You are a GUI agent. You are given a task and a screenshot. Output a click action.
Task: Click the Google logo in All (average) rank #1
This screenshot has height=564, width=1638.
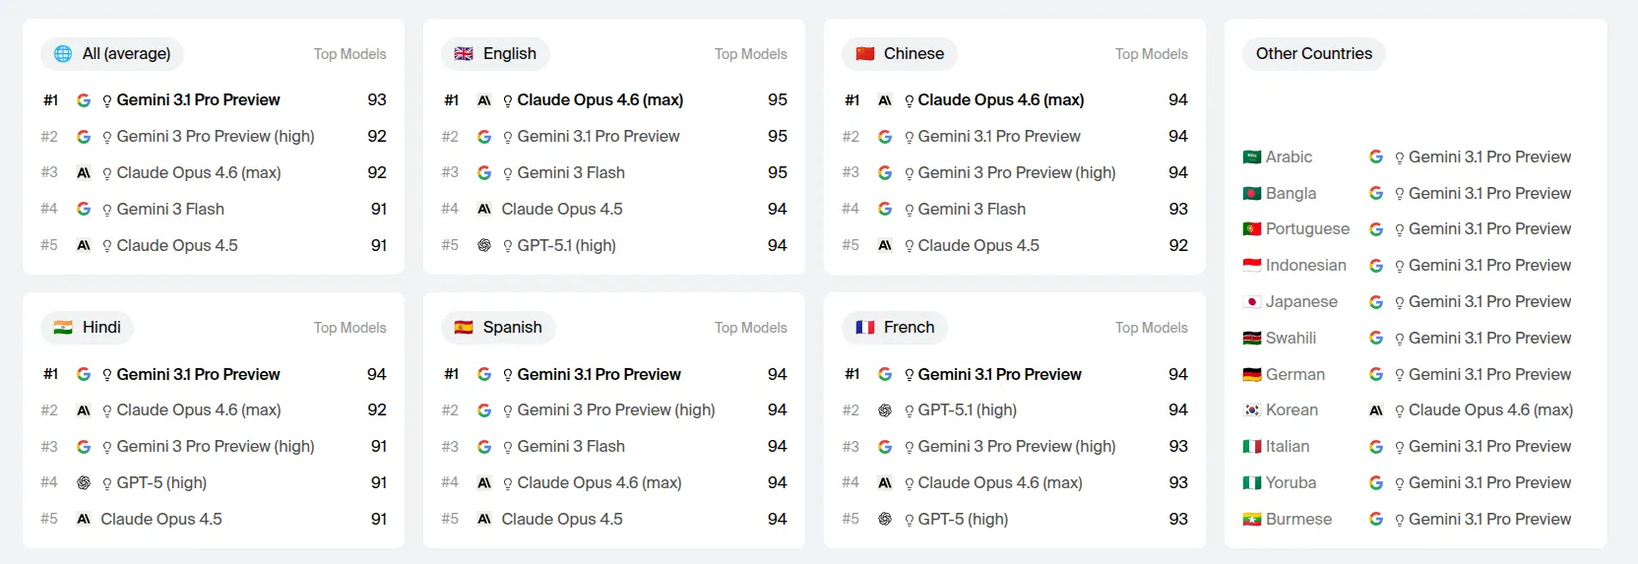pyautogui.click(x=84, y=99)
